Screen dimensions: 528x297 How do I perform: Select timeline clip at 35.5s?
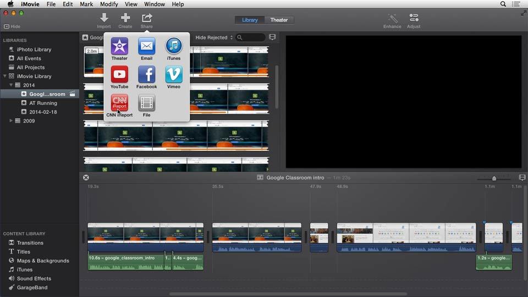point(257,238)
